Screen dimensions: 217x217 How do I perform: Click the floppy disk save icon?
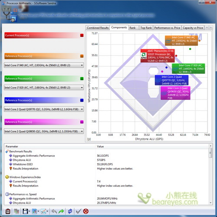click(25, 211)
